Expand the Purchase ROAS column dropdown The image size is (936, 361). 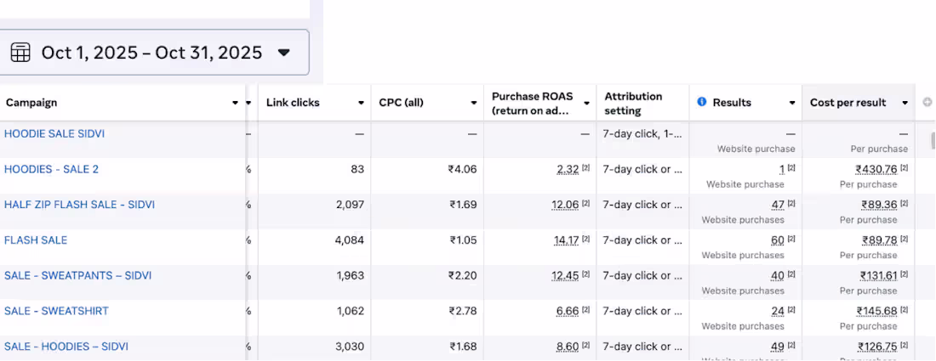pyautogui.click(x=586, y=103)
